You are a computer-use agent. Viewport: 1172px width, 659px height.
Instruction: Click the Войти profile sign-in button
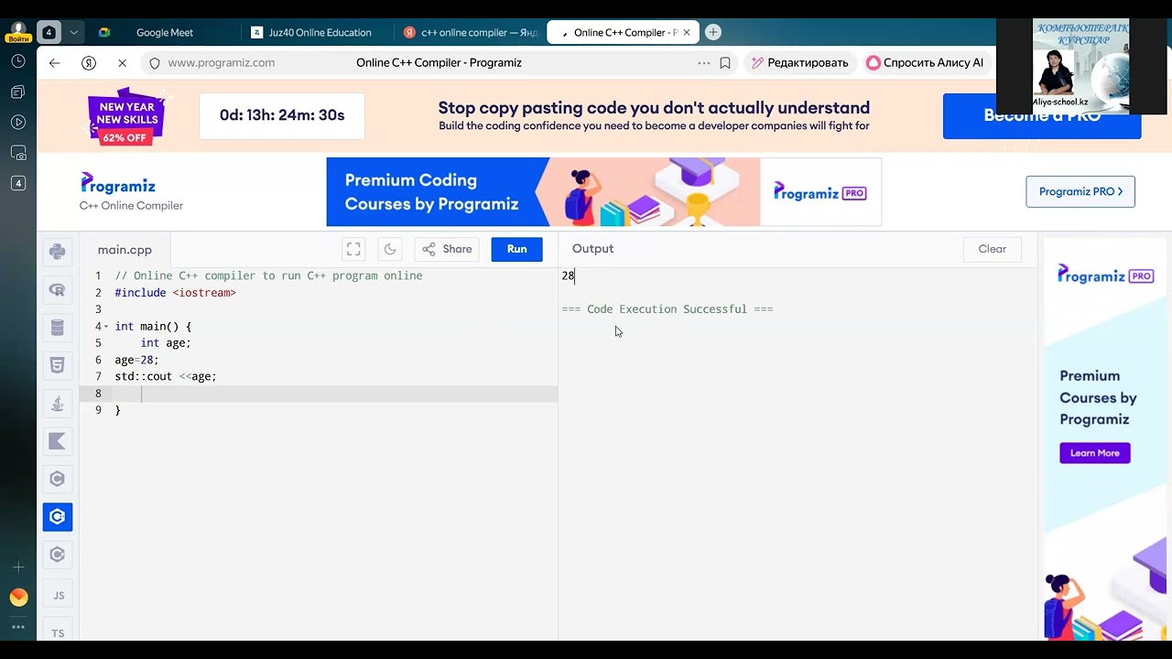16,33
